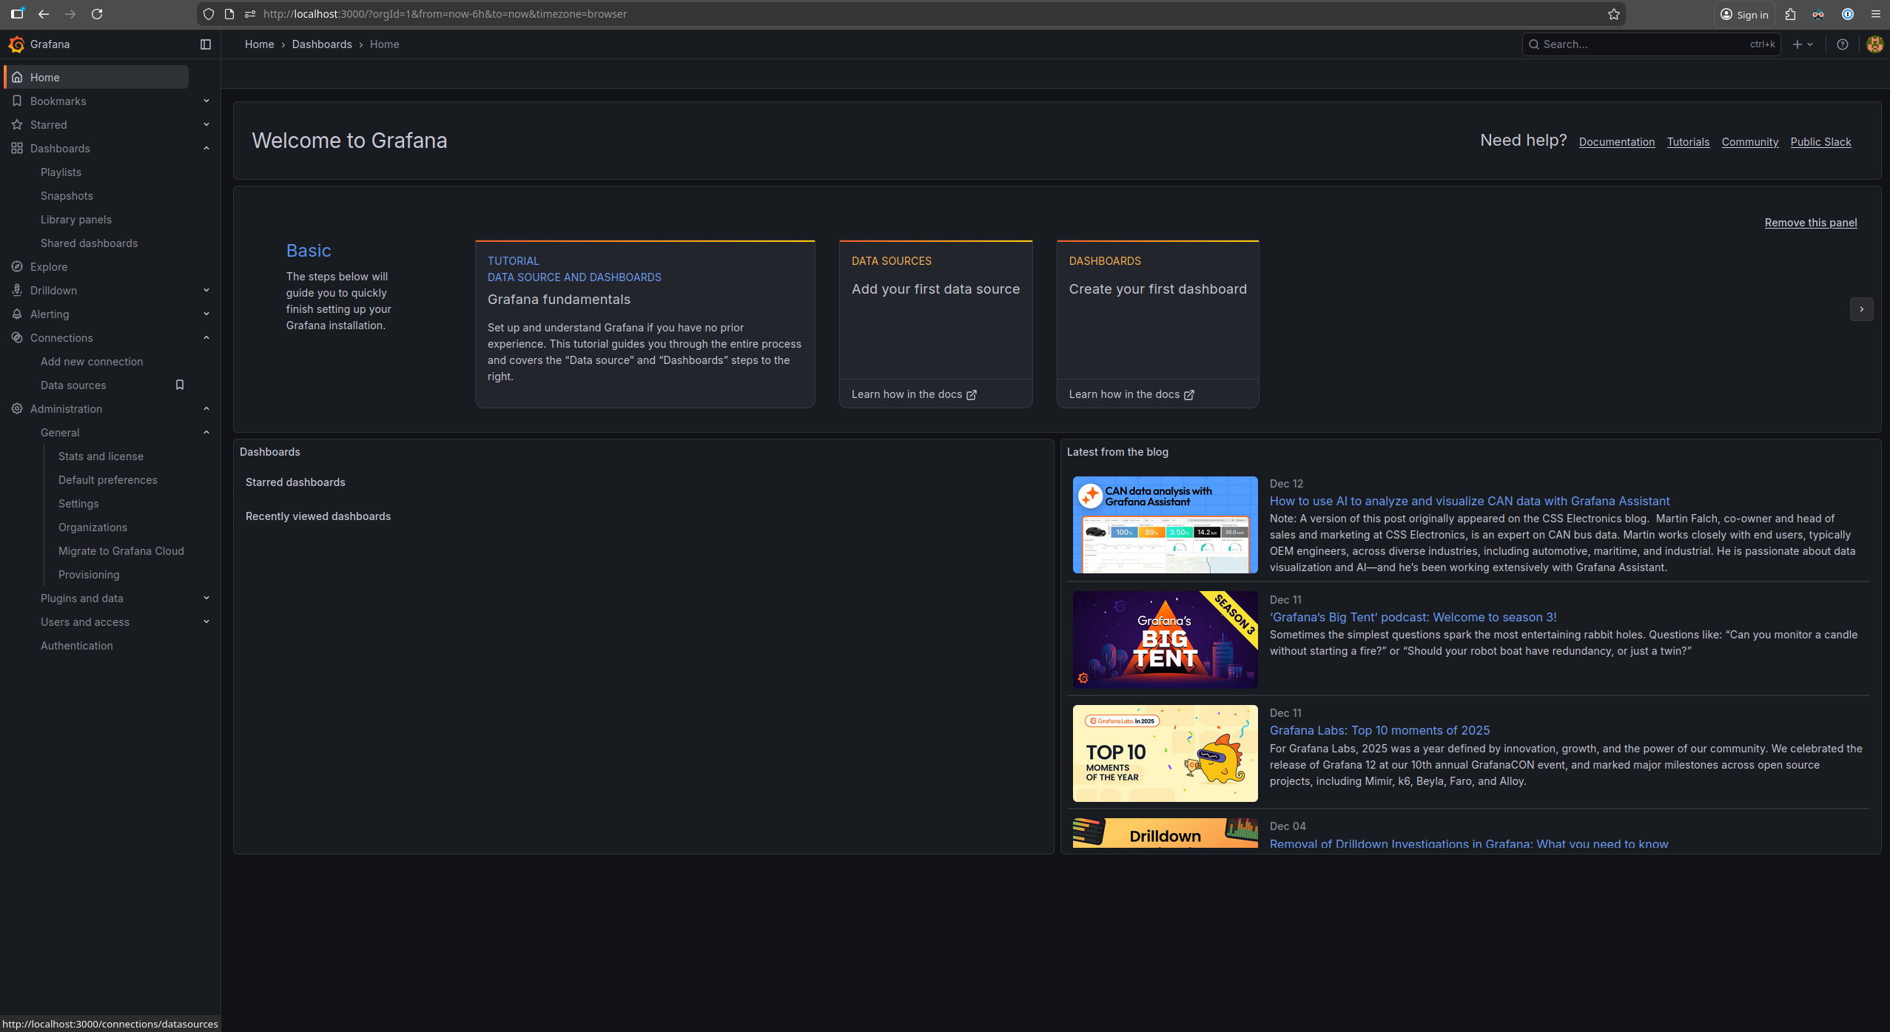Open the plus New dropdown
Viewport: 1890px width, 1032px height.
click(1803, 44)
